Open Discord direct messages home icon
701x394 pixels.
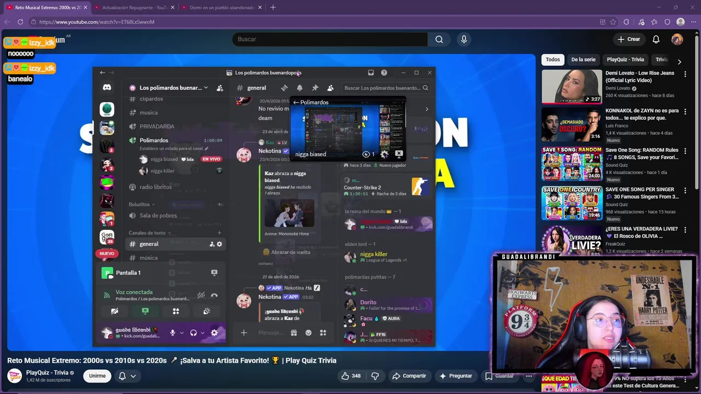coord(107,88)
